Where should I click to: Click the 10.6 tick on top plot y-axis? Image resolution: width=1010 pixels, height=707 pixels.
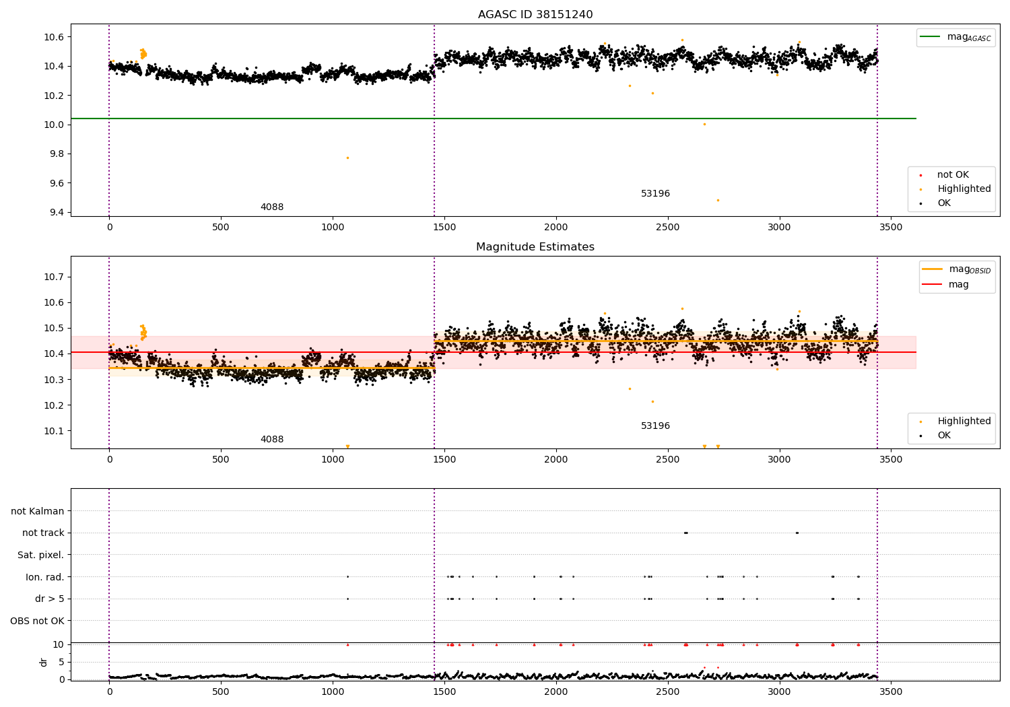point(54,37)
